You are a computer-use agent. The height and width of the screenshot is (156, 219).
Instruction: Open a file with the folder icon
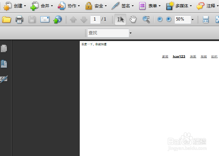6,19
